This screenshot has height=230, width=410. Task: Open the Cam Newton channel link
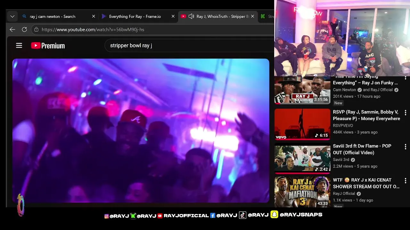click(344, 90)
